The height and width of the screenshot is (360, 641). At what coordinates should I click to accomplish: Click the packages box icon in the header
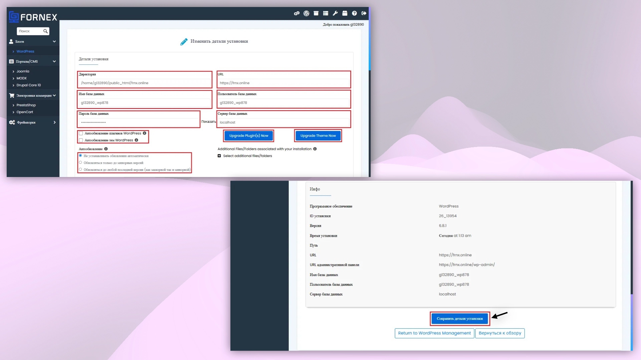click(345, 13)
